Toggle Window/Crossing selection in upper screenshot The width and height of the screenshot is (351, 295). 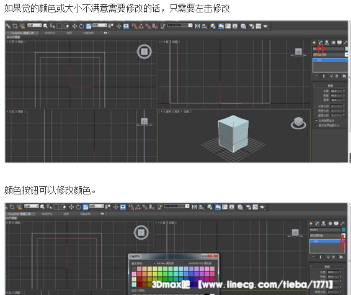[x=66, y=26]
